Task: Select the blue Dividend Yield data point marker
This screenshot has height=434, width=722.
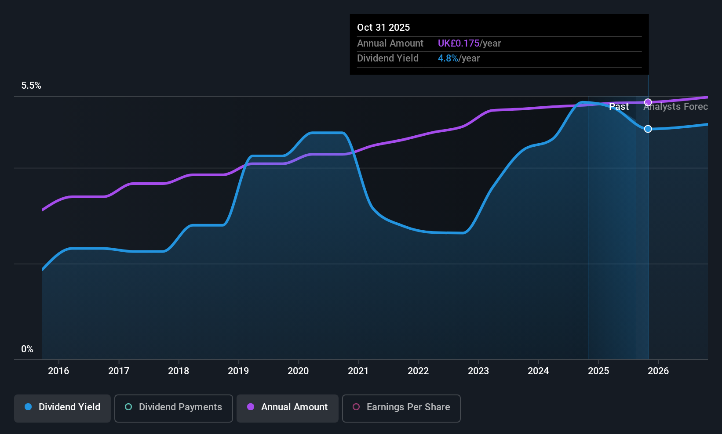Action: tap(648, 129)
